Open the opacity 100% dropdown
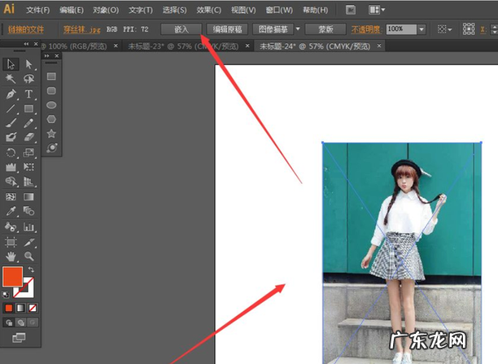 point(422,29)
